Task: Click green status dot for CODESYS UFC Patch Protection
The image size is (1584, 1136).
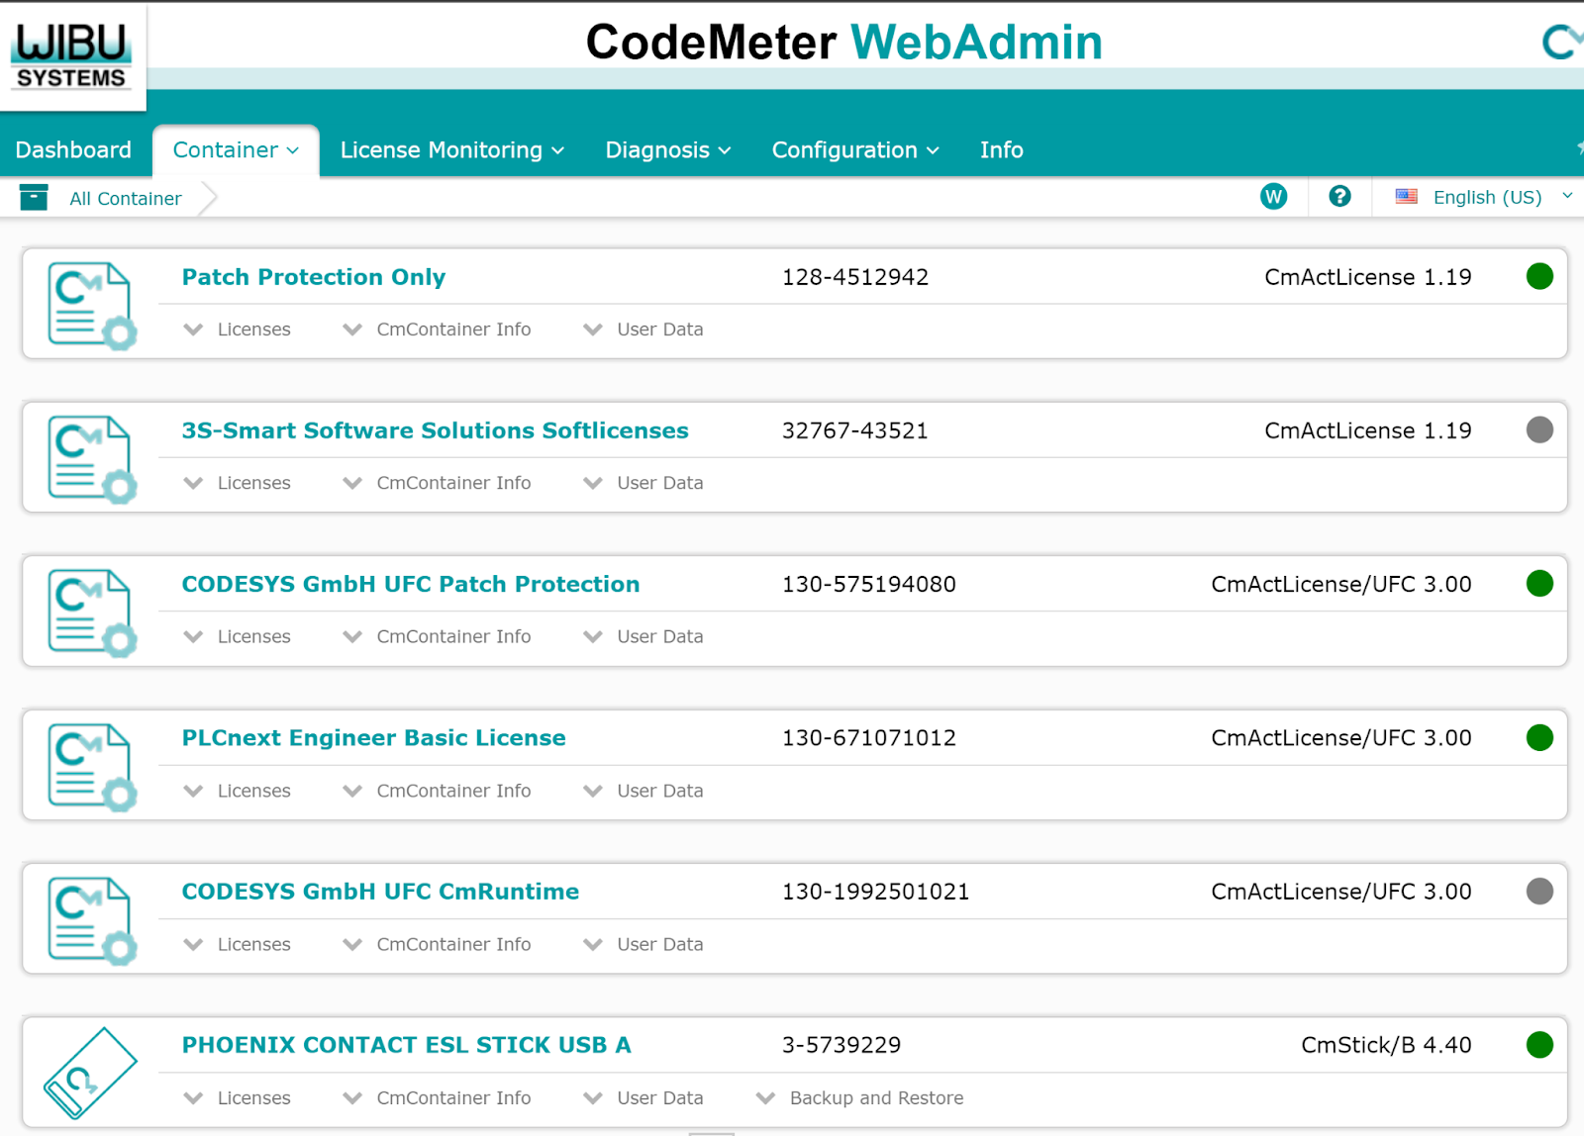Action: [1539, 584]
